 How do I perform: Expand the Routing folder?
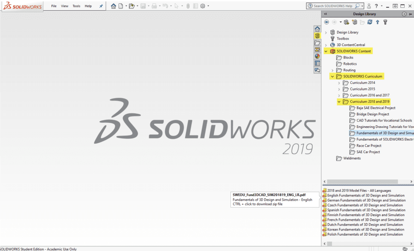point(332,70)
